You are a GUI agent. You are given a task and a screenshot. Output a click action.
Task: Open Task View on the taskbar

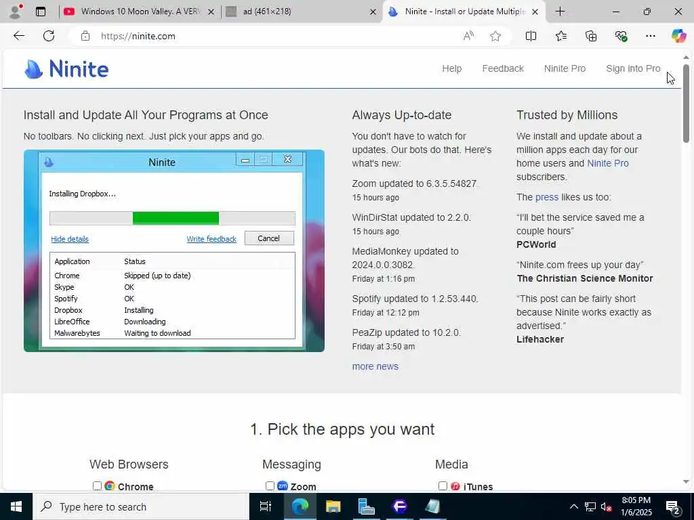[x=265, y=506]
